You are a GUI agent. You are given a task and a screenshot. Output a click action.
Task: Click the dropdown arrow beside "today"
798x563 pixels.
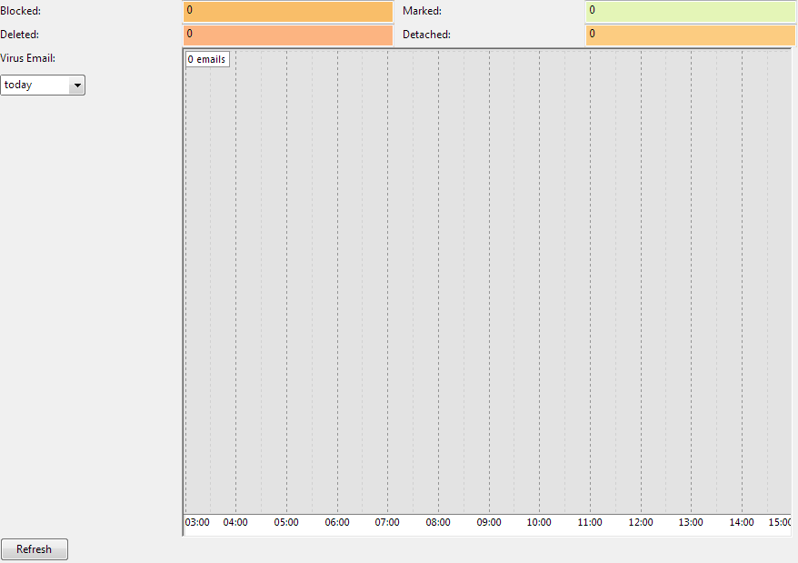coord(77,85)
